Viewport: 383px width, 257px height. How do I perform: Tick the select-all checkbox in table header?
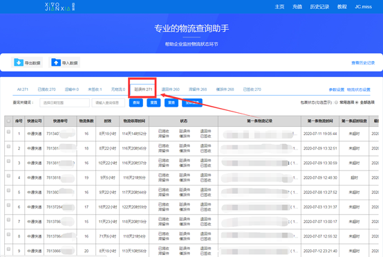(8, 121)
